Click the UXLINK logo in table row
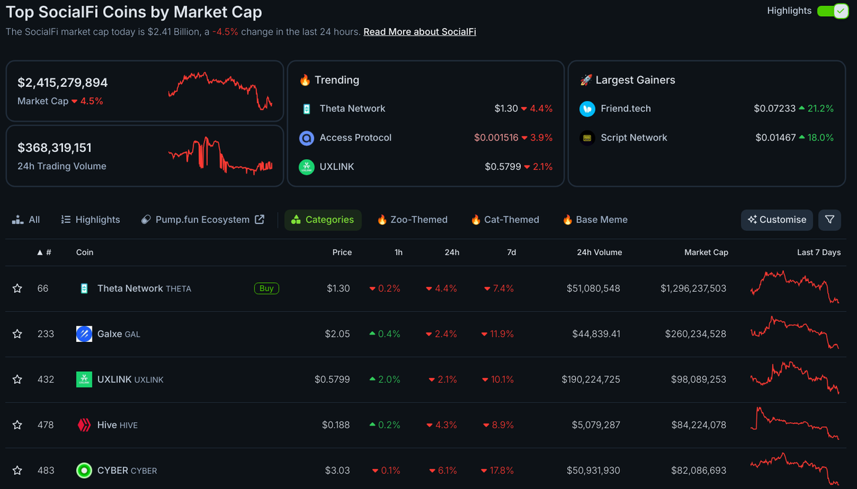 click(84, 379)
